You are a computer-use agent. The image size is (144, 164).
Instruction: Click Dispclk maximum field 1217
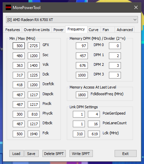(34, 95)
